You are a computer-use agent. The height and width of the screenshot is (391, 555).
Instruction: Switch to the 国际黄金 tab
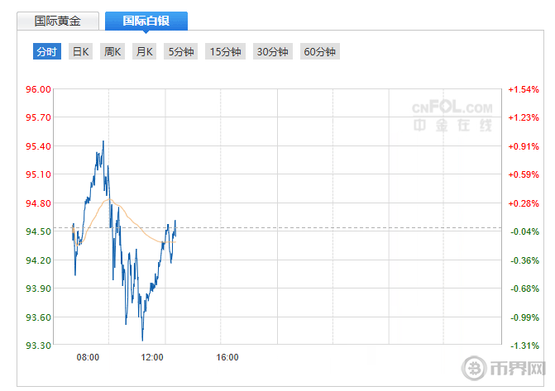tap(57, 21)
